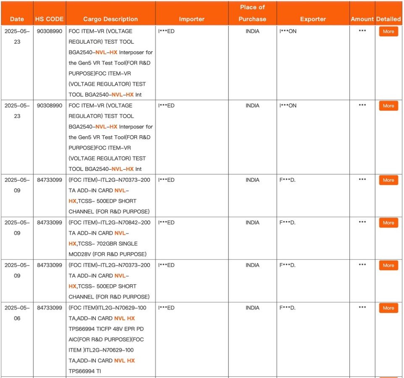Click the Detailed column header
Image resolution: width=404 pixels, height=378 pixels.
[388, 19]
